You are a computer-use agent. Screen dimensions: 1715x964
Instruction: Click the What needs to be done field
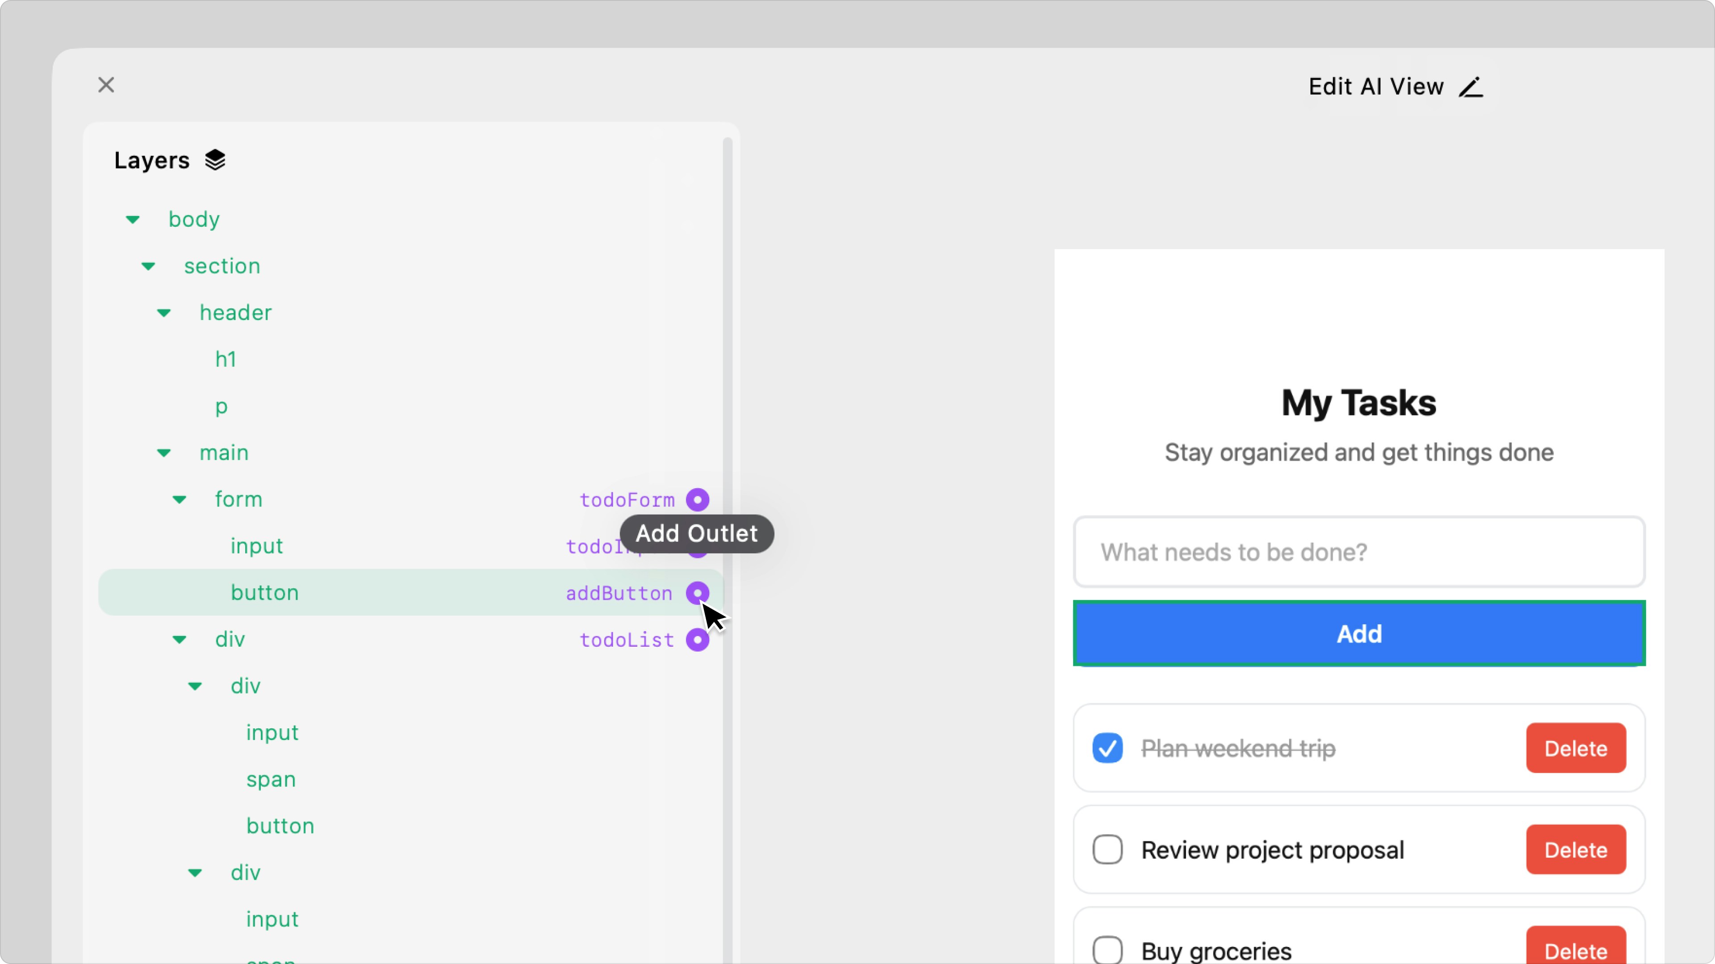tap(1358, 552)
